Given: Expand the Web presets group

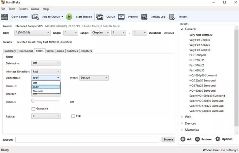Looking at the screenshot, I should coord(182,117).
